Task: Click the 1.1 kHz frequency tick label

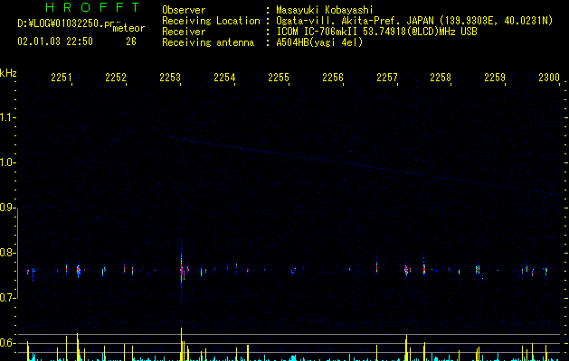Action: pyautogui.click(x=7, y=117)
